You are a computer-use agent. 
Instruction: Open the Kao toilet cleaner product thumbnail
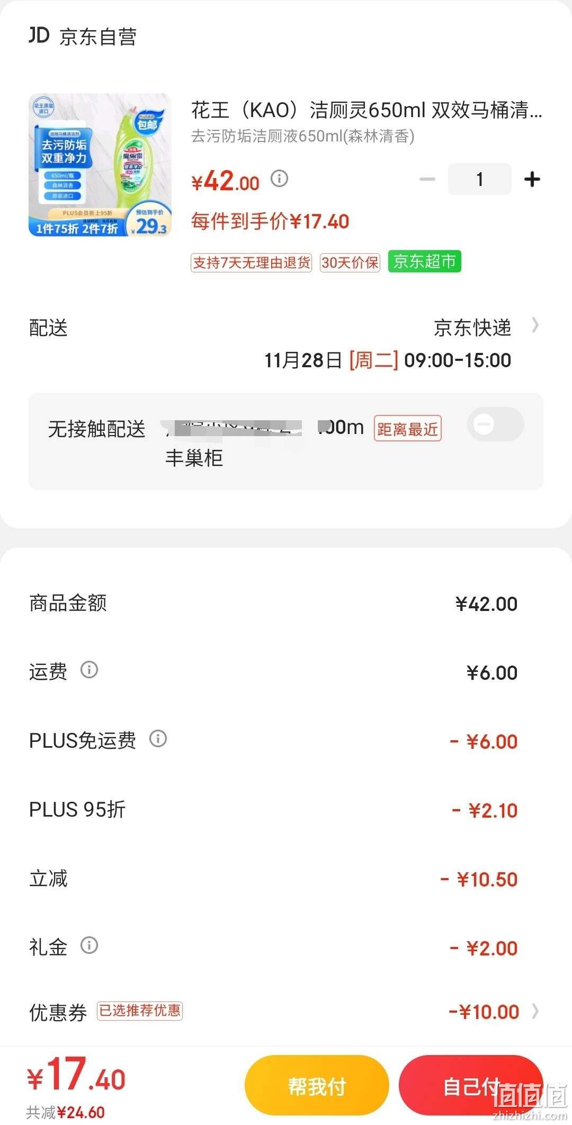[100, 165]
